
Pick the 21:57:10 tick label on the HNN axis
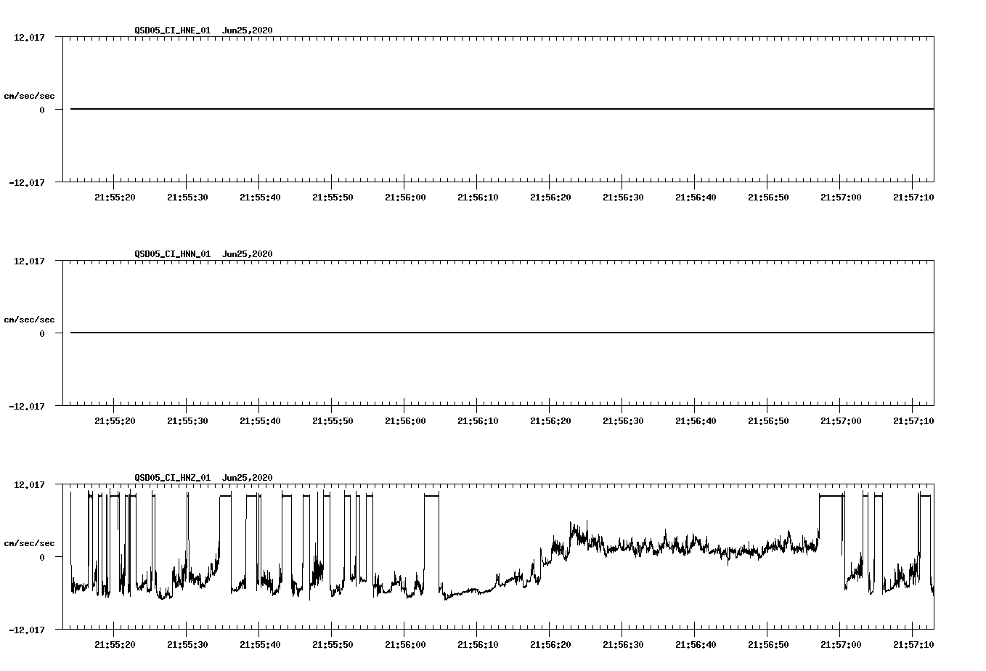[x=913, y=420]
